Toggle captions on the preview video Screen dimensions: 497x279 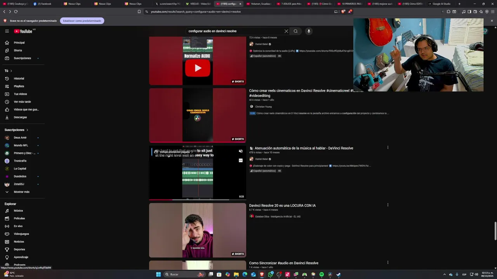[241, 160]
